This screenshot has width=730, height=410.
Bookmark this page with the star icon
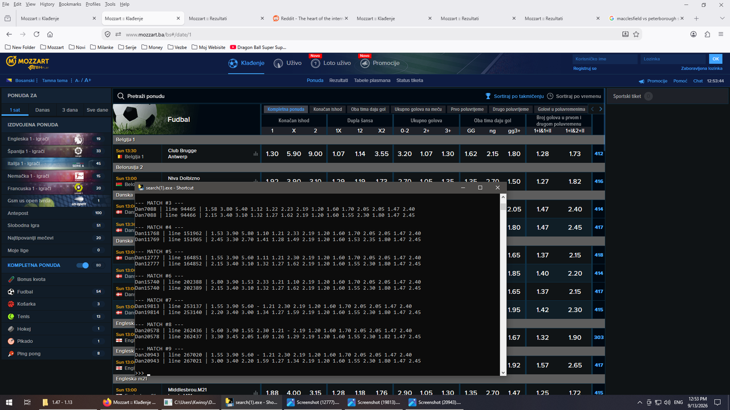[x=636, y=34]
